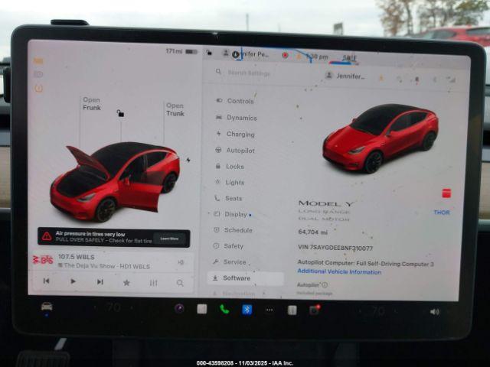Tap the Autopilot info circle icon
This screenshot has height=367, width=490.
325,284
